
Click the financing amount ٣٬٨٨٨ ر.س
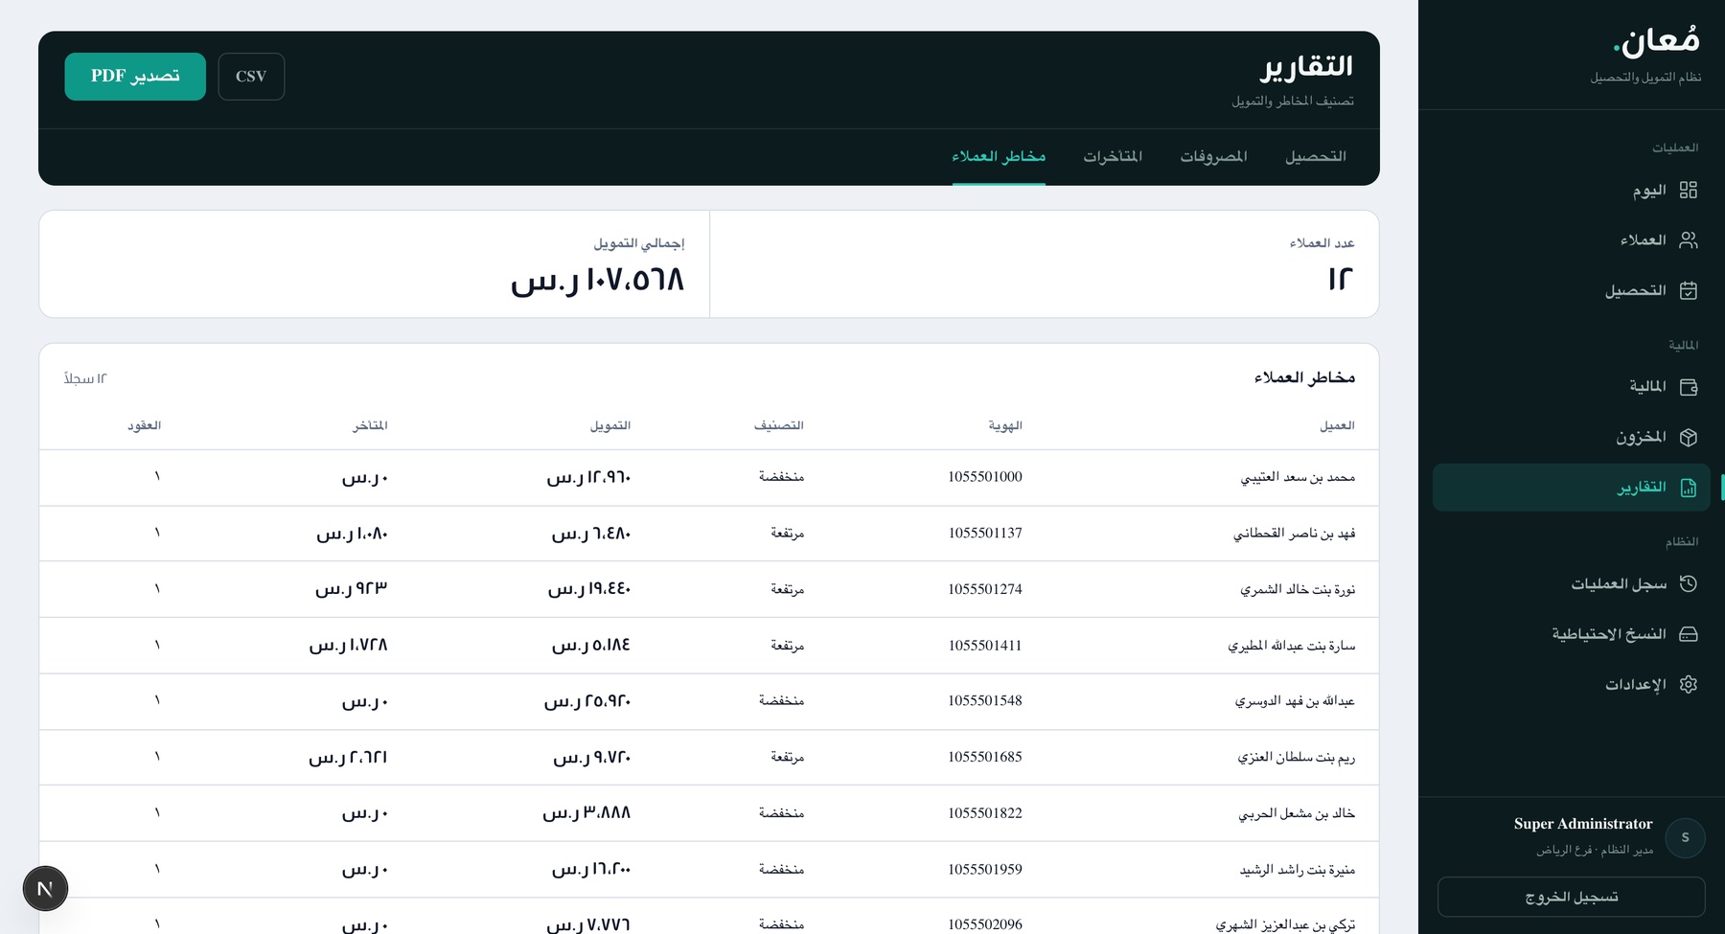coord(586,813)
